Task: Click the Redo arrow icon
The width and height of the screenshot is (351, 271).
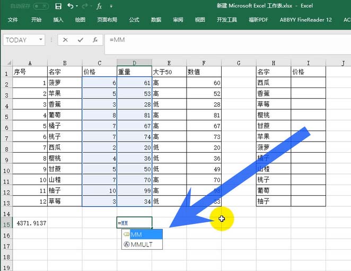Action: pos(85,6)
